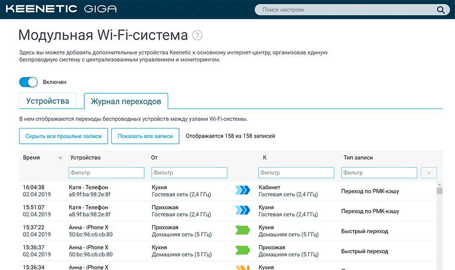Click Показать все записи button
455x270 pixels.
click(x=145, y=136)
